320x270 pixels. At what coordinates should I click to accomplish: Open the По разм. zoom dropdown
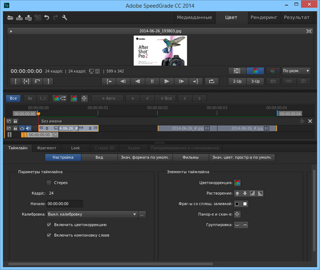(x=297, y=70)
